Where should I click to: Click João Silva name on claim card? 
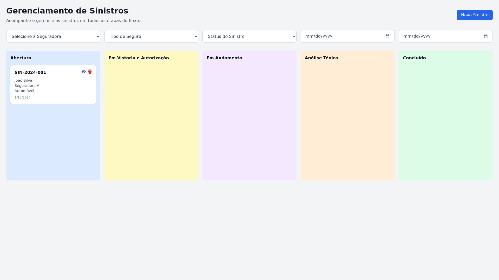23,80
